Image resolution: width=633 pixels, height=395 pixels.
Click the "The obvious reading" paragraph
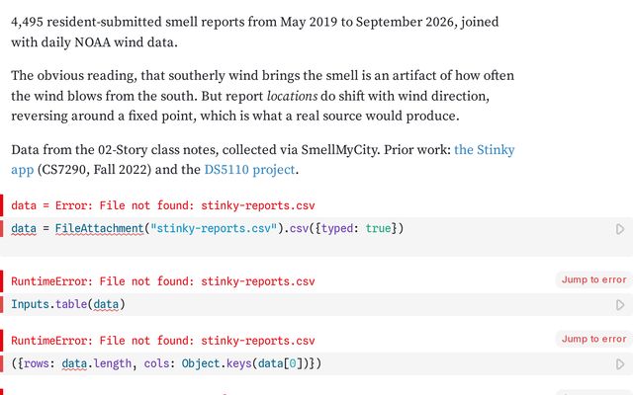pyautogui.click(x=262, y=96)
